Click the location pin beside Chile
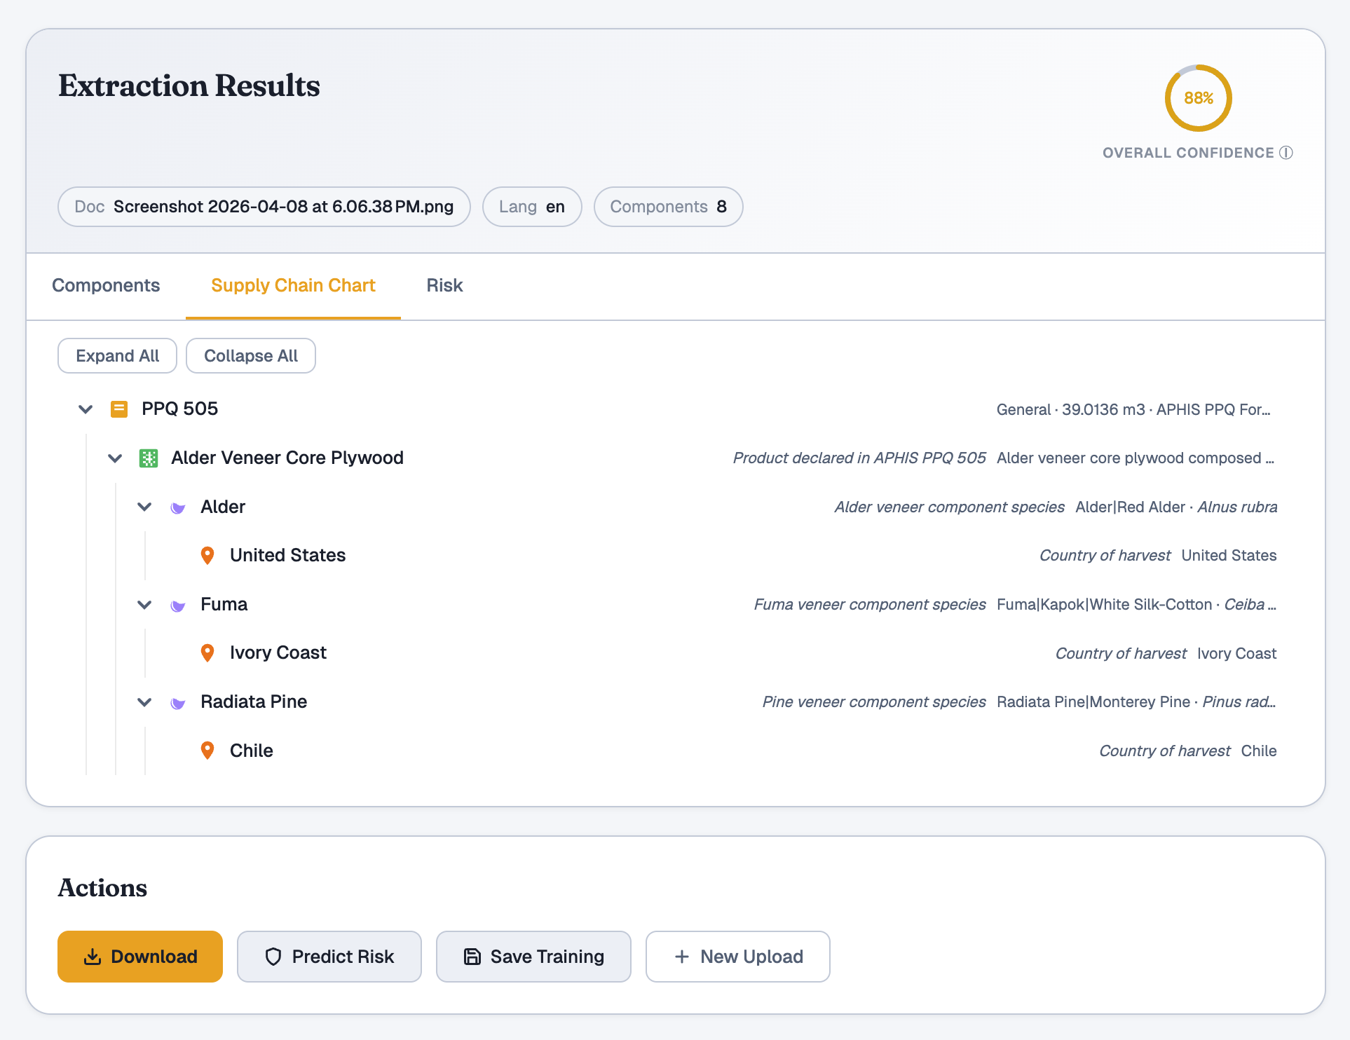The height and width of the screenshot is (1040, 1350). [x=207, y=751]
